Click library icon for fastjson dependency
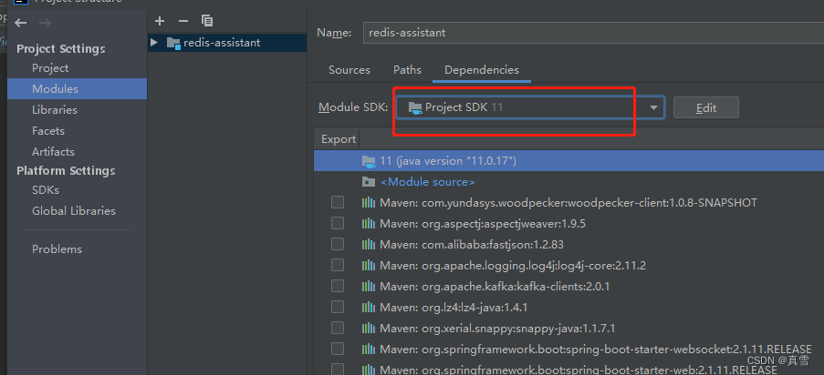This screenshot has height=375, width=824. 369,245
